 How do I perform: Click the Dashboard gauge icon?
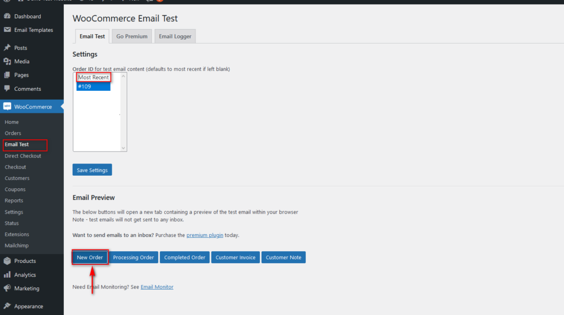click(7, 16)
